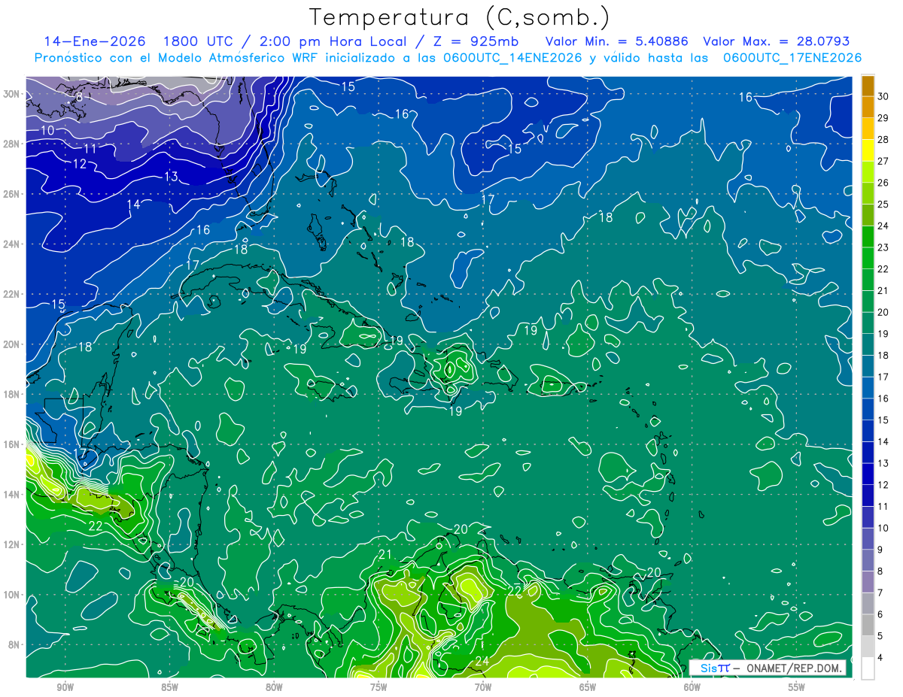Click the '70W' longitude axis label

(x=483, y=687)
